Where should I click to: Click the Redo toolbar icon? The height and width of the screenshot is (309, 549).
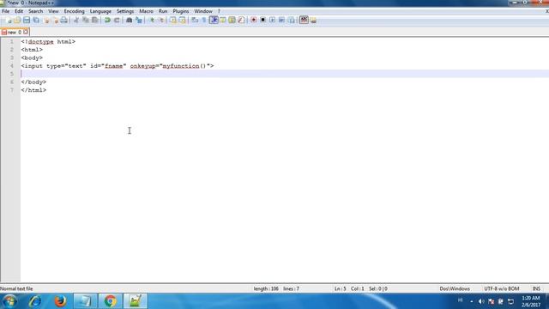coord(117,21)
